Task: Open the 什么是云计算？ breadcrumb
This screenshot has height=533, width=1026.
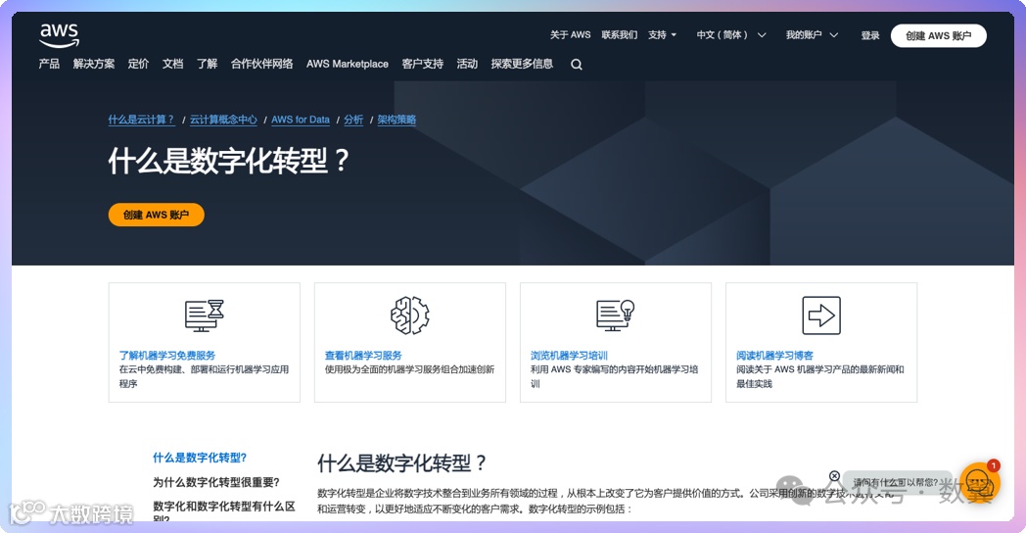Action: pyautogui.click(x=141, y=120)
